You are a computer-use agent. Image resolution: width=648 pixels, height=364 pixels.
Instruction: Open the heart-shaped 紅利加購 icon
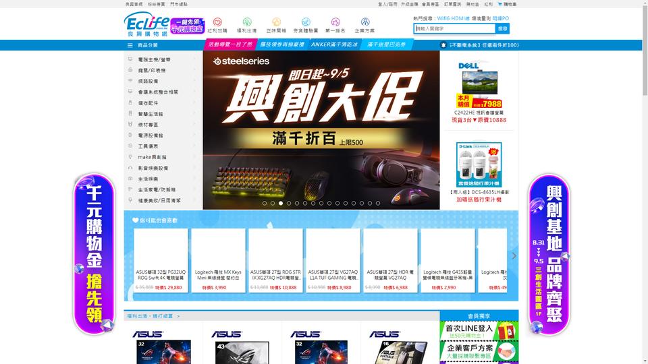coord(217,22)
